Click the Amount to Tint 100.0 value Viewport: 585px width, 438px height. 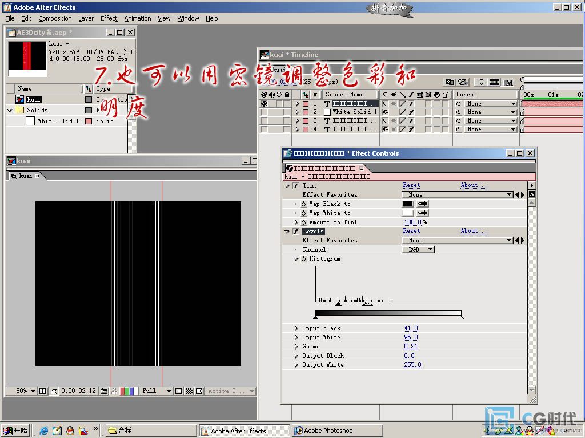coord(412,222)
